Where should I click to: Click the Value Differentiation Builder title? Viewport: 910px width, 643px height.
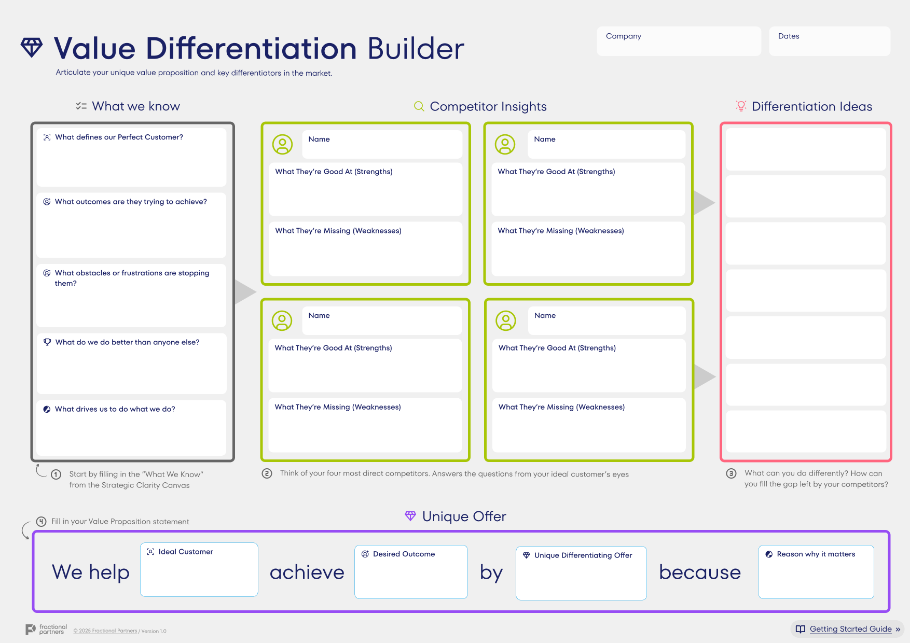[x=259, y=48]
